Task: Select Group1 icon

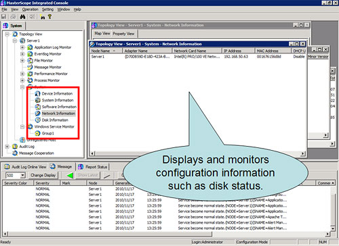Action: (37, 133)
